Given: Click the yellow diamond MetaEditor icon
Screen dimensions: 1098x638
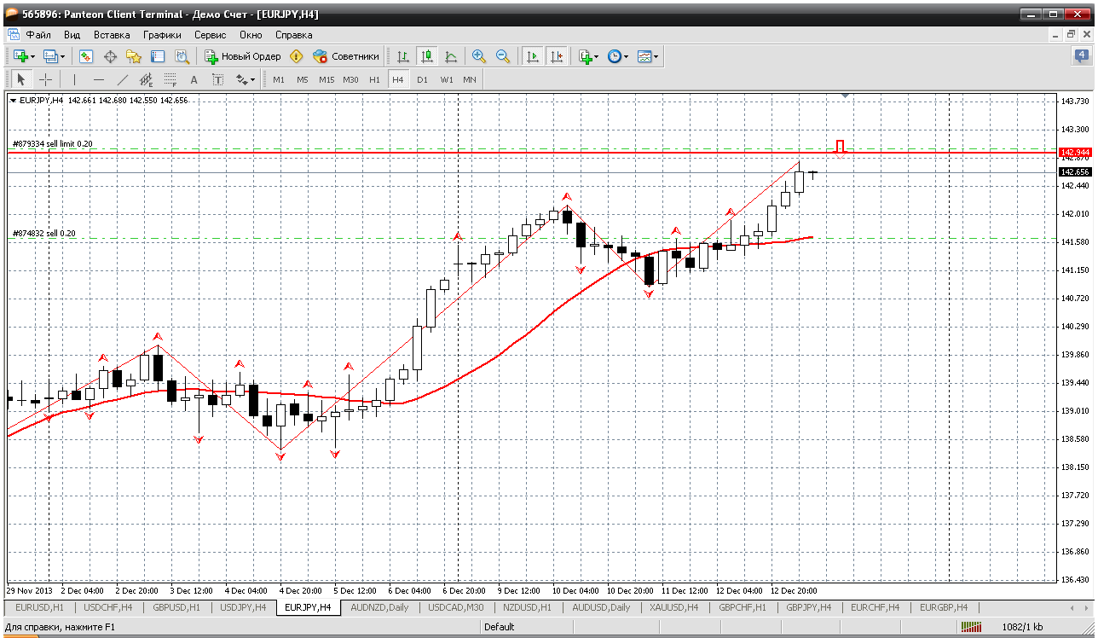Looking at the screenshot, I should 296,56.
